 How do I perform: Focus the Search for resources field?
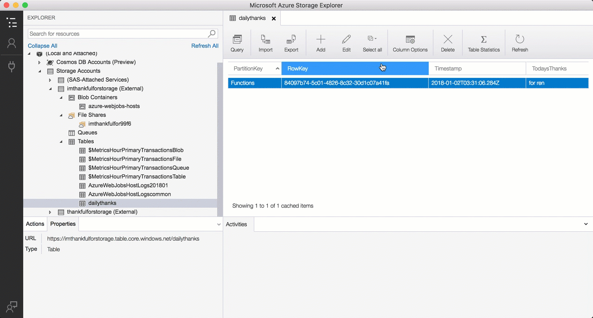tap(118, 34)
